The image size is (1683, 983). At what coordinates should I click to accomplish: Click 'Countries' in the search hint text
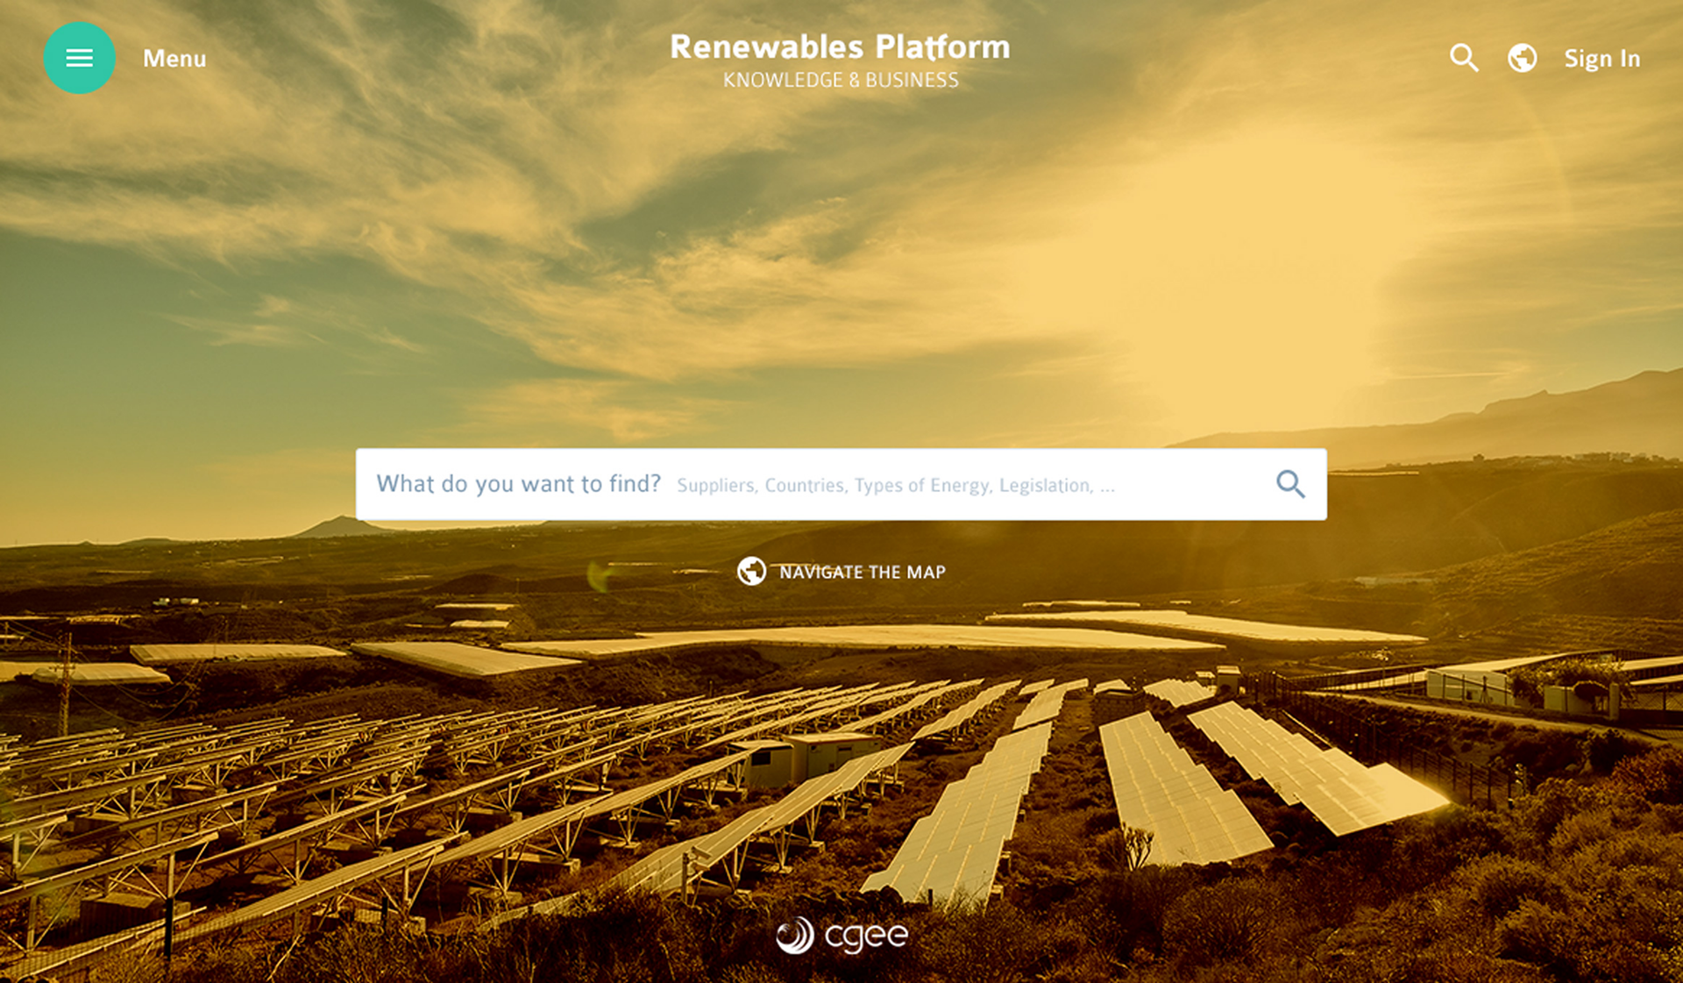point(805,486)
